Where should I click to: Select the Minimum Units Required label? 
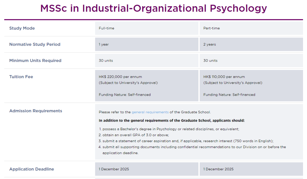[35, 61]
